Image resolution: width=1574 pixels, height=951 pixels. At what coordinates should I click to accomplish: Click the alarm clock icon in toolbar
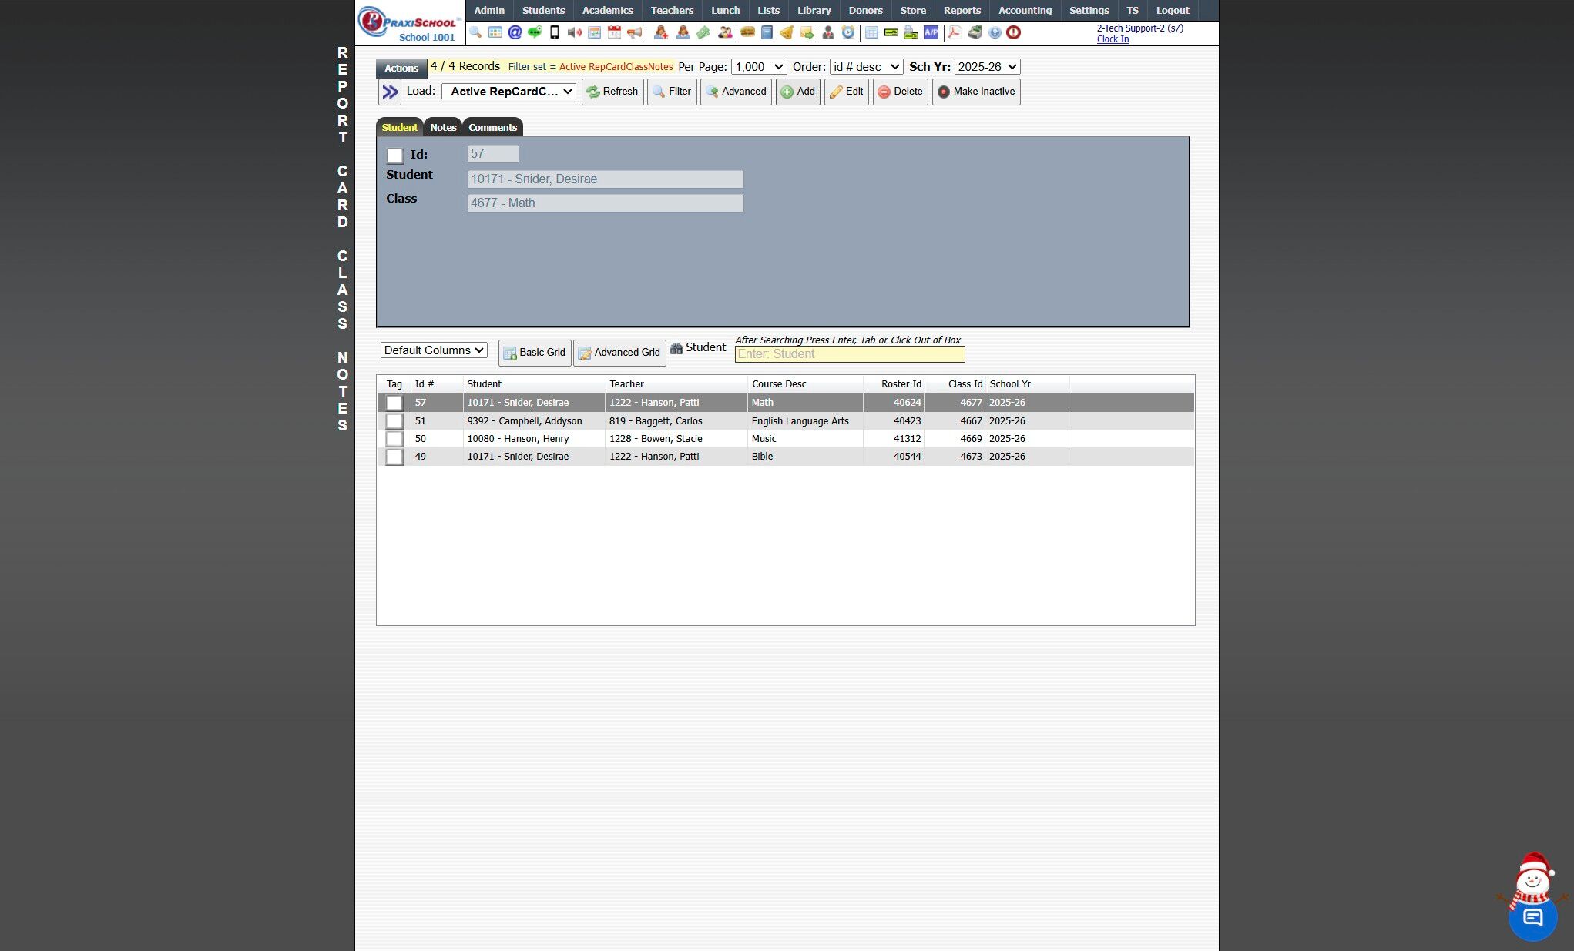coord(847,32)
